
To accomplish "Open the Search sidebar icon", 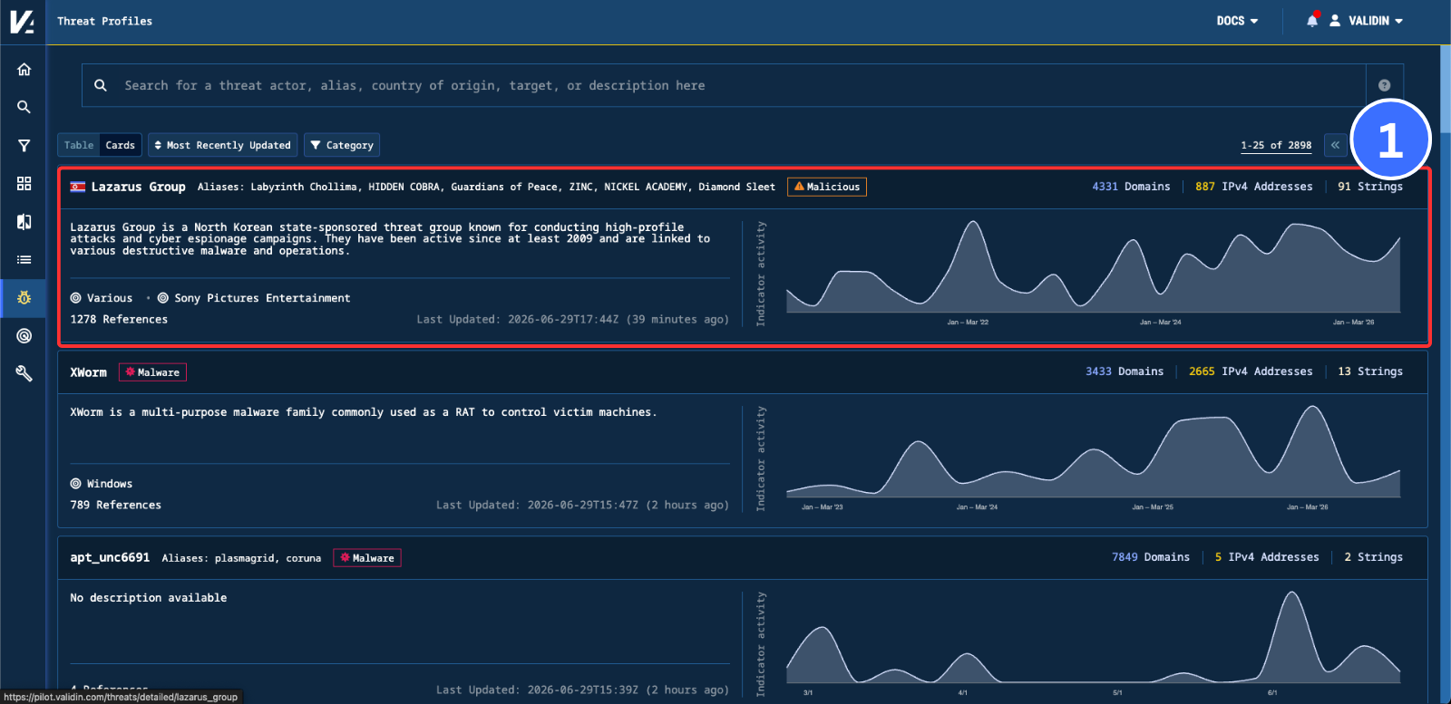I will click(x=24, y=107).
